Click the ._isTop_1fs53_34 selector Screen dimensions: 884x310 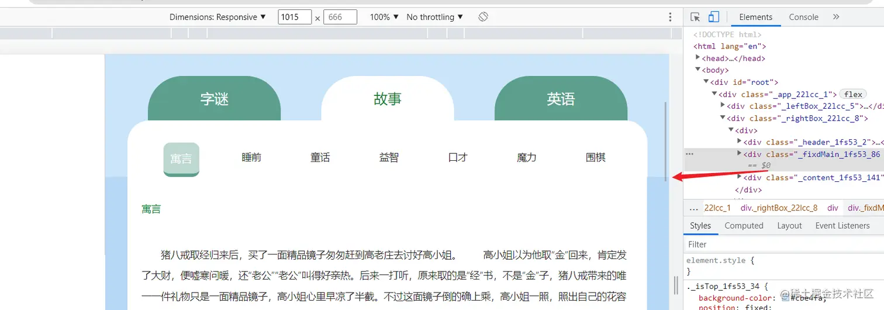click(724, 286)
